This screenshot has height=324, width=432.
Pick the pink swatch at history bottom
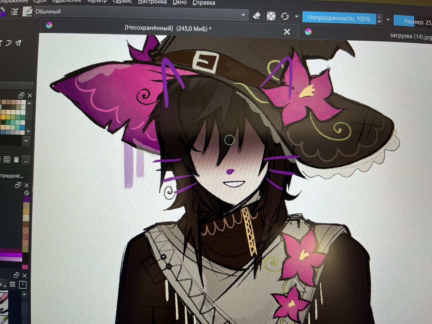click(25, 267)
